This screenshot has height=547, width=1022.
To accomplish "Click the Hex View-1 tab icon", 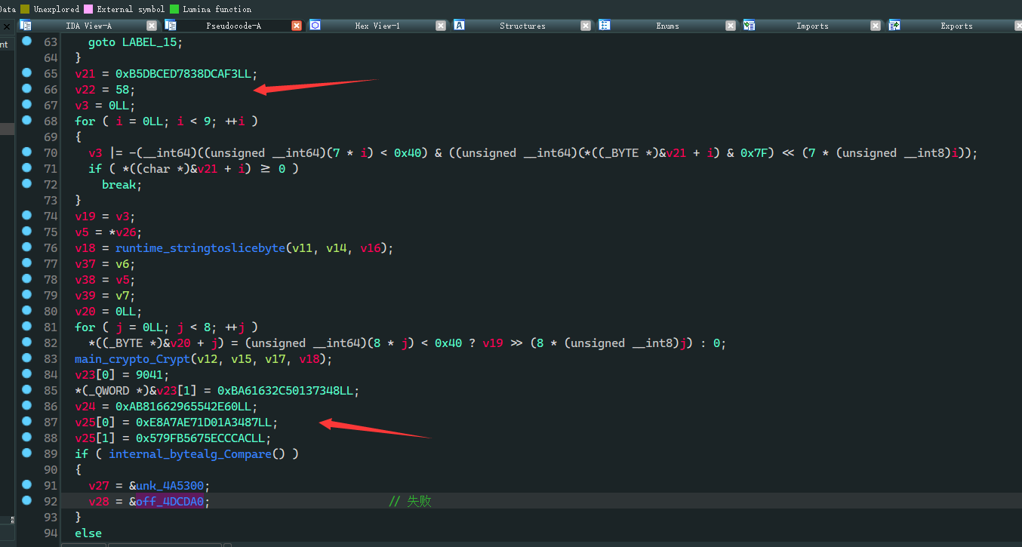I will point(316,26).
